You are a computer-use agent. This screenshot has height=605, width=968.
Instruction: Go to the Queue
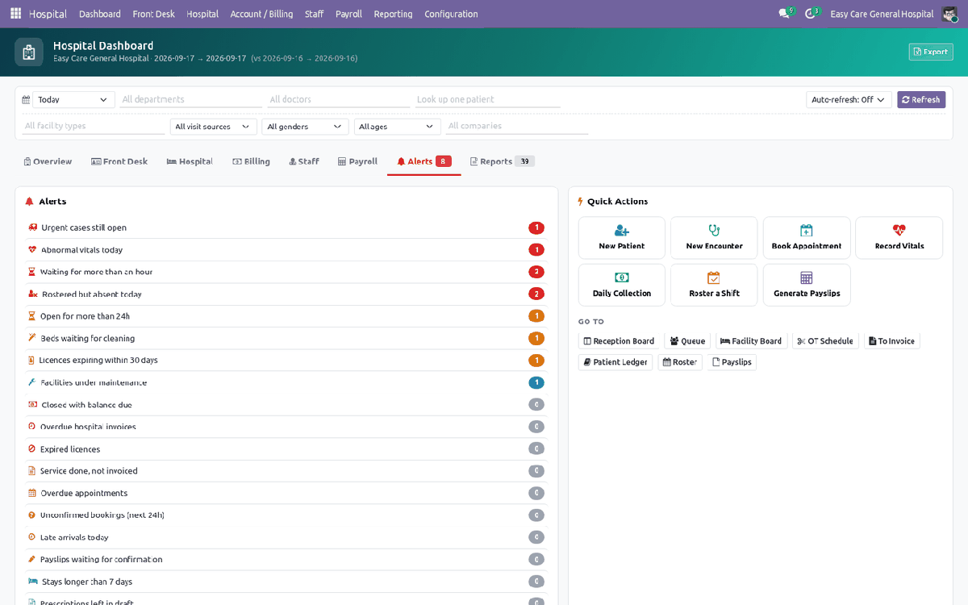coord(688,341)
